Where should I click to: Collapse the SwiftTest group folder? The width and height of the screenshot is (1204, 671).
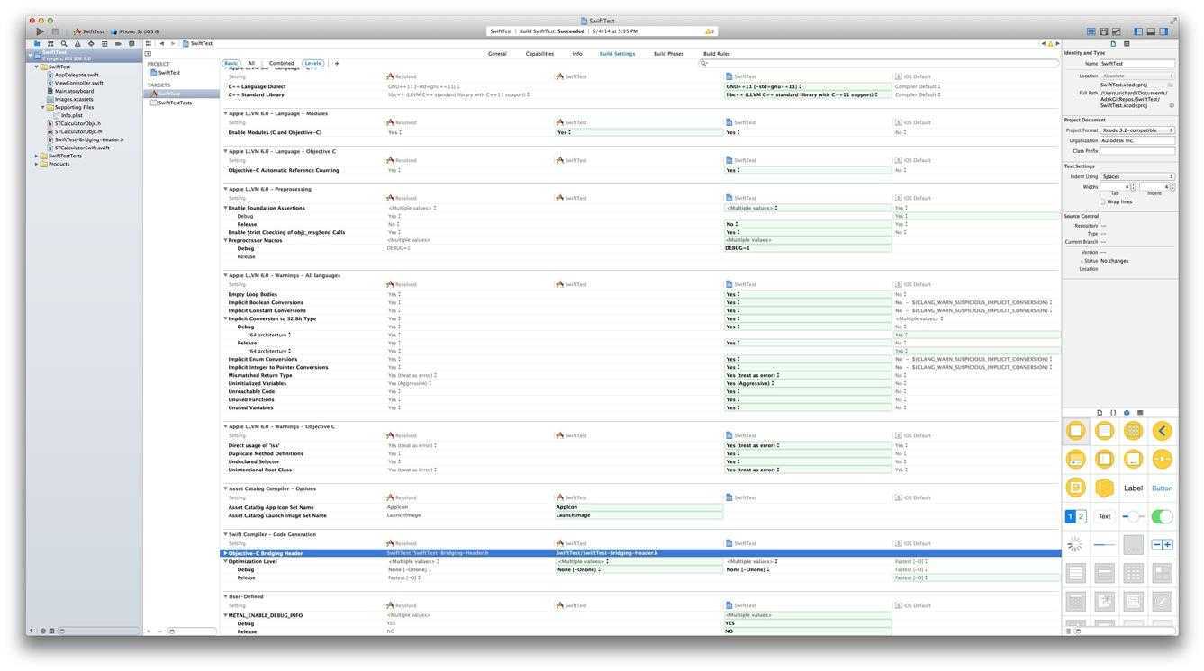(37, 67)
